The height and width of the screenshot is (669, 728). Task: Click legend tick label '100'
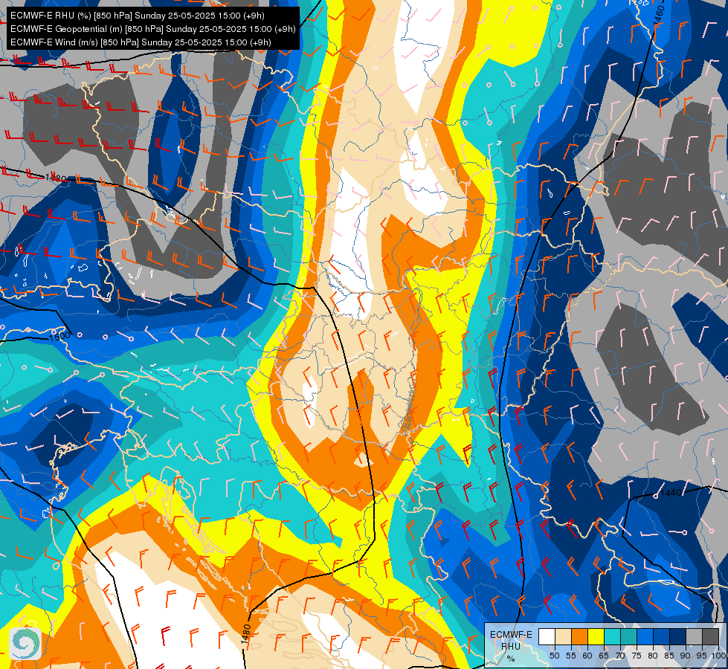719,656
